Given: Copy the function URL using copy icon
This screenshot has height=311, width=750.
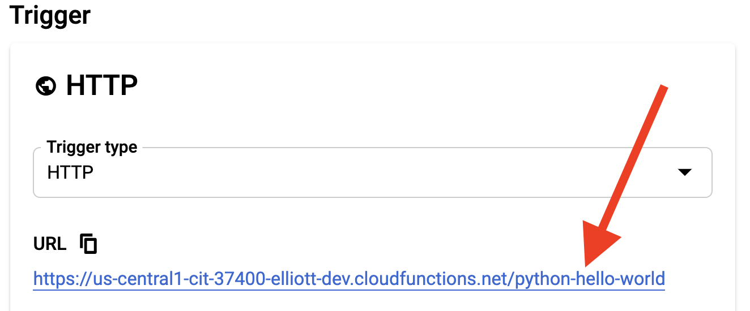Looking at the screenshot, I should coord(88,243).
